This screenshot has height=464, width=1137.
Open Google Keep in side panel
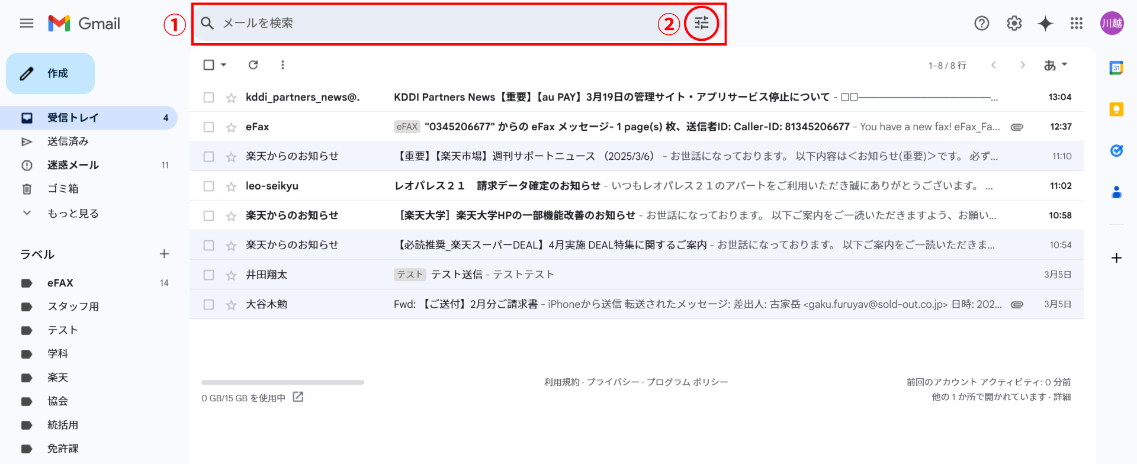[x=1116, y=109]
